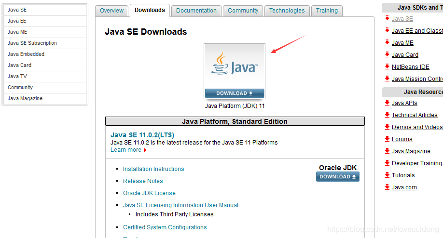Open Certified System Configurations link

(165, 227)
